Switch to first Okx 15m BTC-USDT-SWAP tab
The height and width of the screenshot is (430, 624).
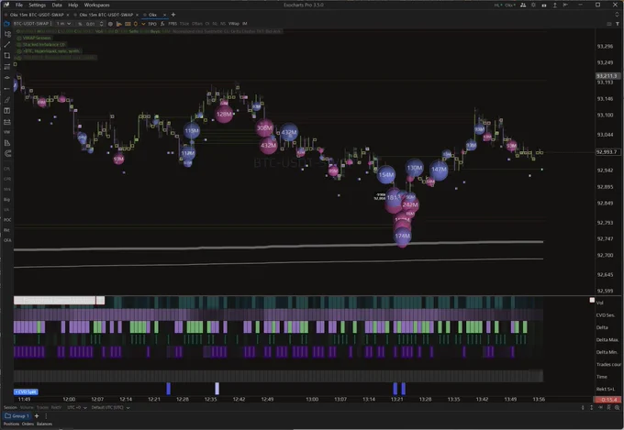coord(37,15)
